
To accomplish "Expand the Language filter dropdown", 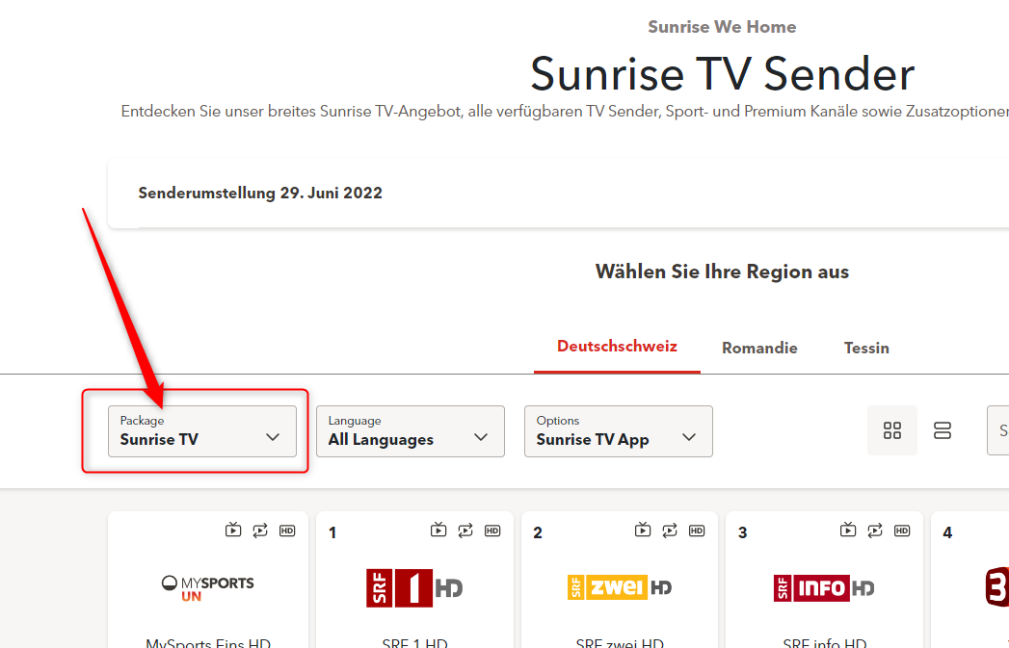I will click(x=410, y=430).
